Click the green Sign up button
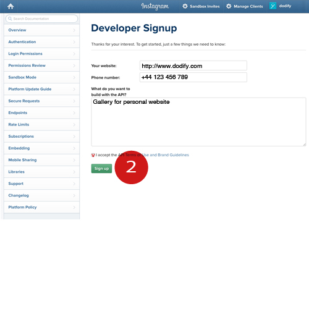 tap(101, 169)
